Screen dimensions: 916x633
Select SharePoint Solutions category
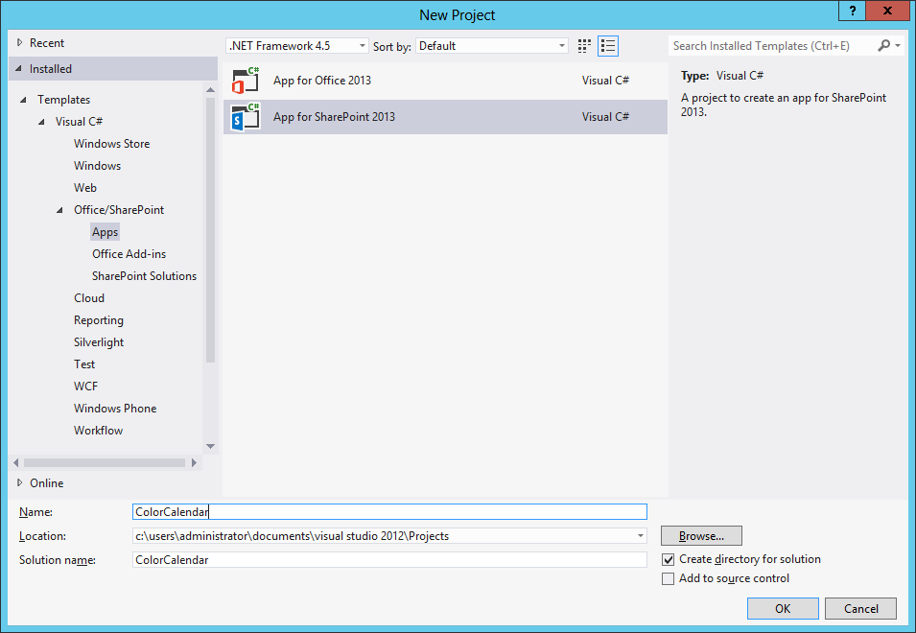[144, 276]
